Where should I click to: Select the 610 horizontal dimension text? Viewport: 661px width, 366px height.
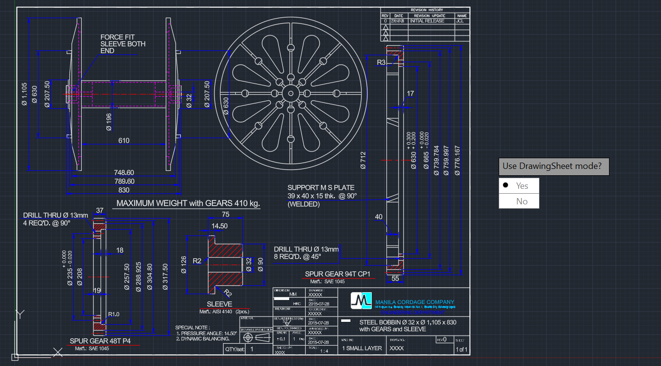(124, 141)
